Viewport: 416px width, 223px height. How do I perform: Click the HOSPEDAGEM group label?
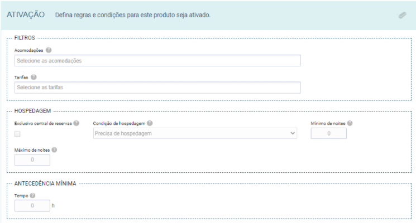coord(32,111)
